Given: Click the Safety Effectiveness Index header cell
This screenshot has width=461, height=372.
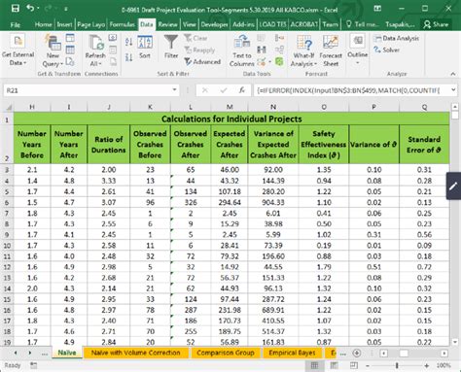Looking at the screenshot, I should pos(324,145).
